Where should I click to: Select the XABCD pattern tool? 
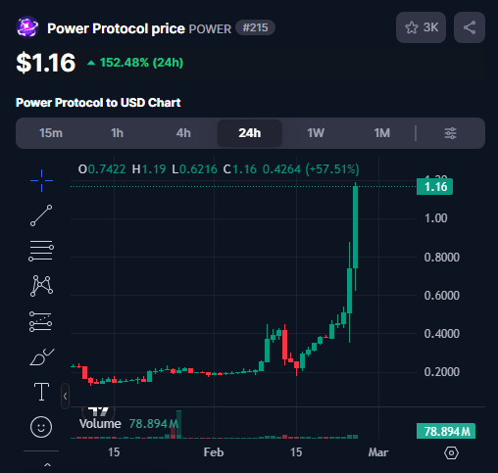click(x=41, y=286)
